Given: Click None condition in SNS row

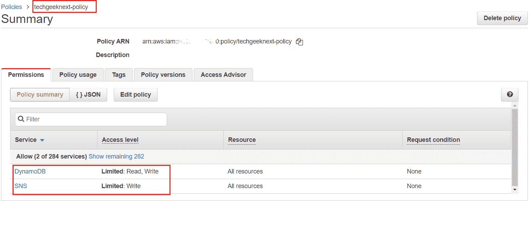Looking at the screenshot, I should (x=414, y=186).
